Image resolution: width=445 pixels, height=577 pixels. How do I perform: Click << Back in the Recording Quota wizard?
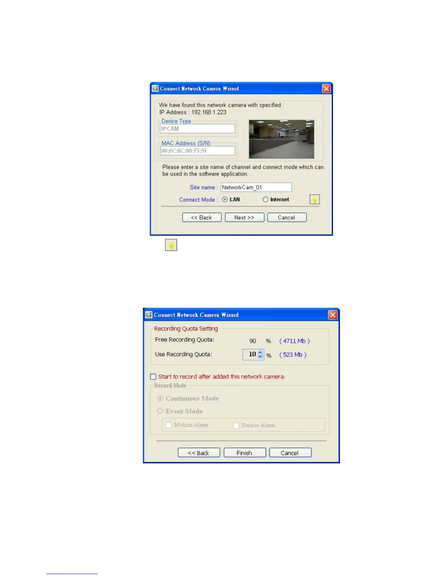tap(199, 453)
